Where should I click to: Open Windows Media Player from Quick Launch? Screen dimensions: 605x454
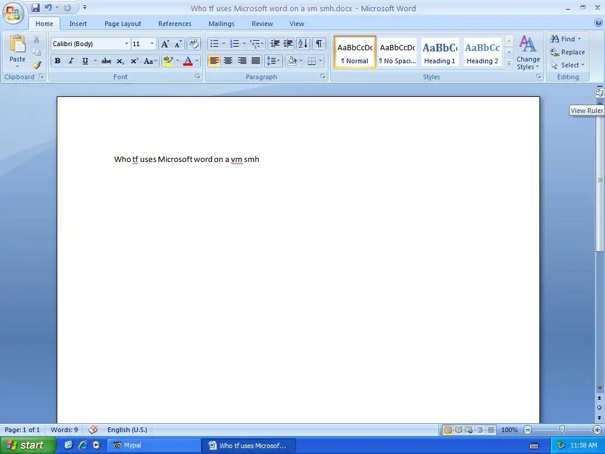pos(96,445)
